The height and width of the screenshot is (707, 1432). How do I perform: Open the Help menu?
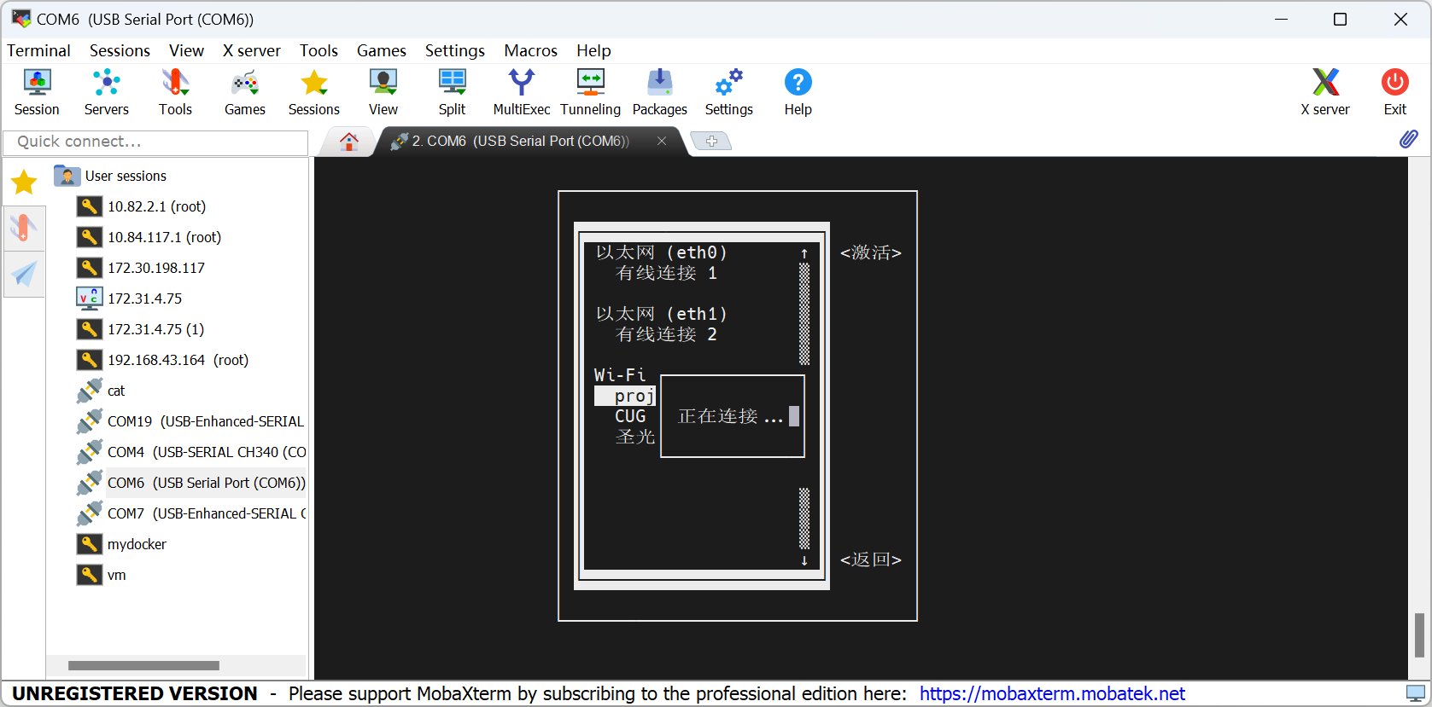[593, 50]
